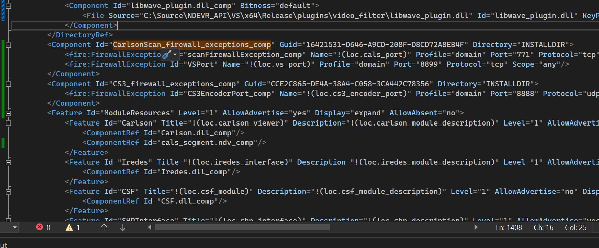Click the horizontal scrollbar thumb
This screenshot has width=599, height=248.
(242, 227)
